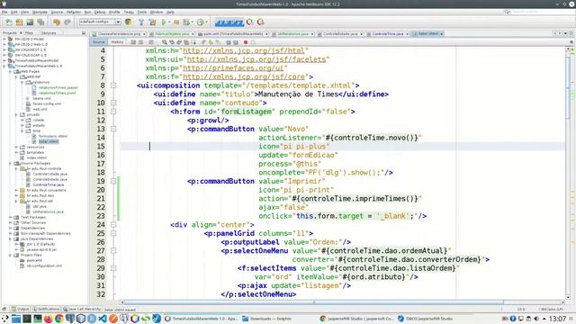Viewport: 576px width, 324px height.
Task: Click the red record macro icon in editor toolbar
Action: point(246,42)
